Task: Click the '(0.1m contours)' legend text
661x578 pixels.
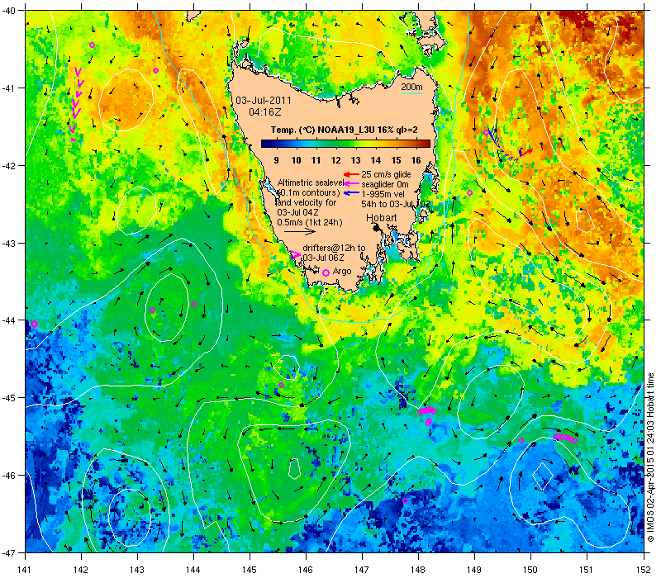Action: tap(308, 192)
